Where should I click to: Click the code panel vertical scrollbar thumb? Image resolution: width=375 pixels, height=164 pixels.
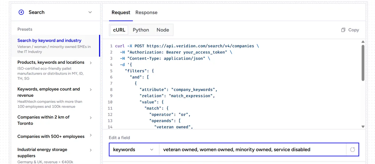click(363, 63)
